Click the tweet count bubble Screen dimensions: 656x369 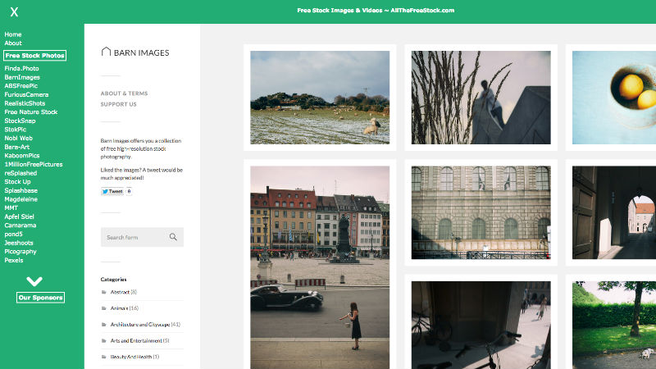(129, 191)
